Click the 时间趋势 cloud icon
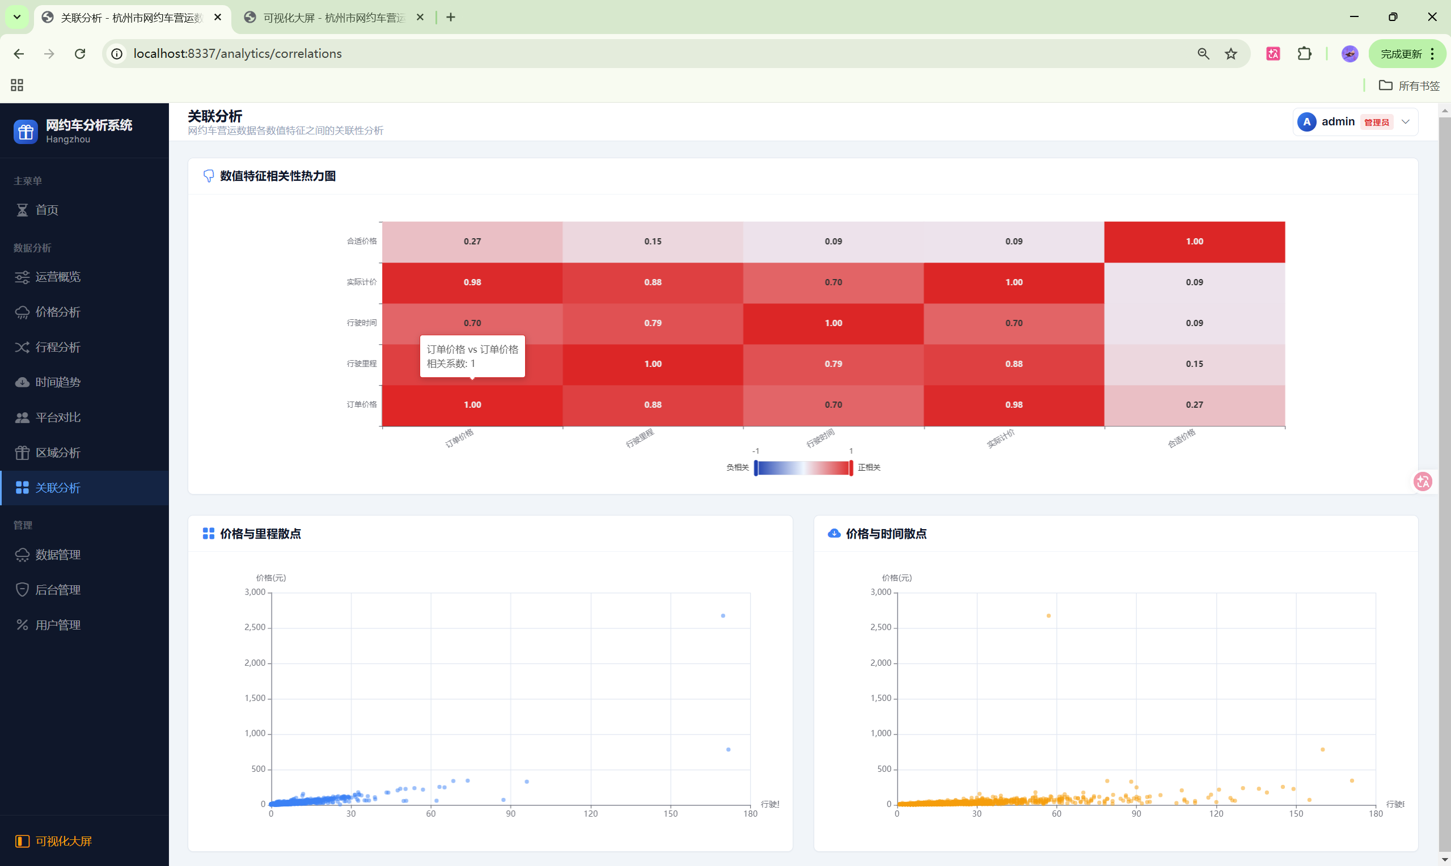 point(22,382)
